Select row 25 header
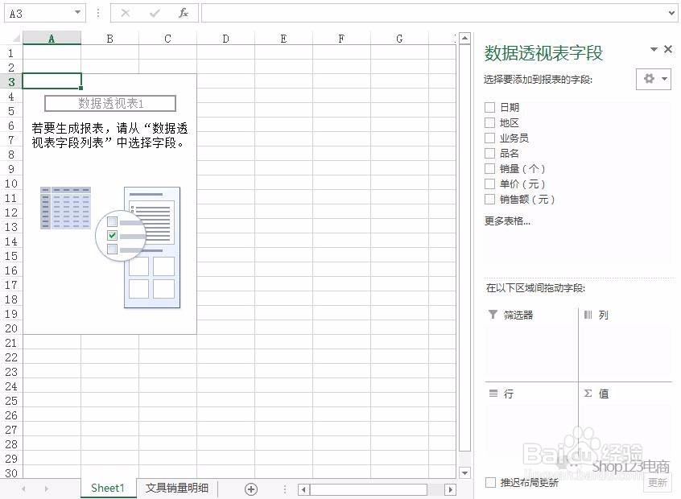 pos(10,401)
